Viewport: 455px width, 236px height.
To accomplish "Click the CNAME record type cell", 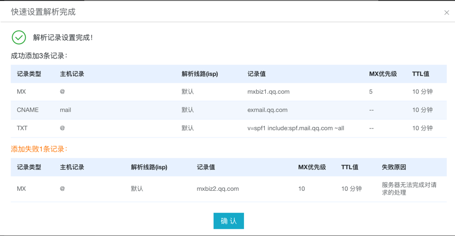I will [x=27, y=110].
